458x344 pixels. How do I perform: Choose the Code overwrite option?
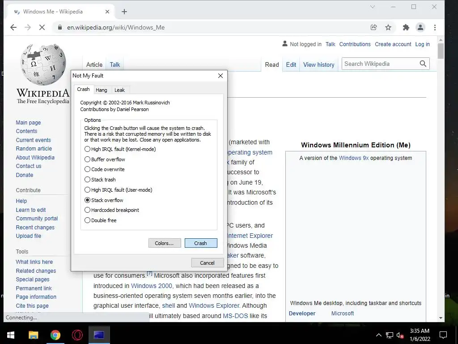(104, 169)
